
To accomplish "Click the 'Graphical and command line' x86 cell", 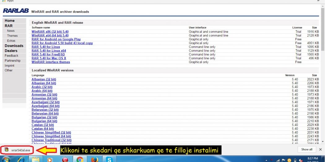I will [209, 31].
